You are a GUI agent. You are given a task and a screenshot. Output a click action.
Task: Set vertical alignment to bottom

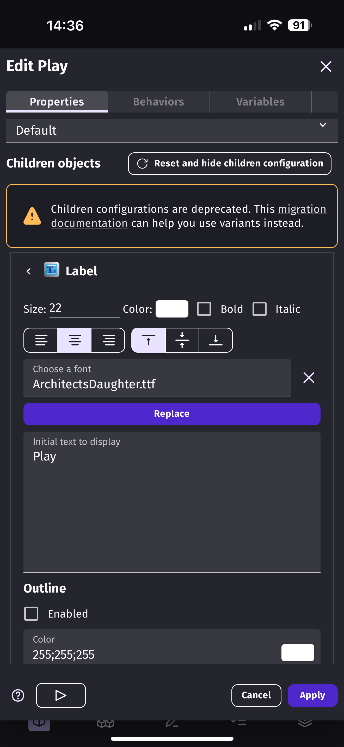tap(216, 340)
